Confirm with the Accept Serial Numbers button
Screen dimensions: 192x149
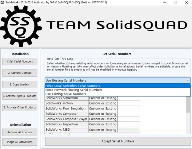coord(118,141)
